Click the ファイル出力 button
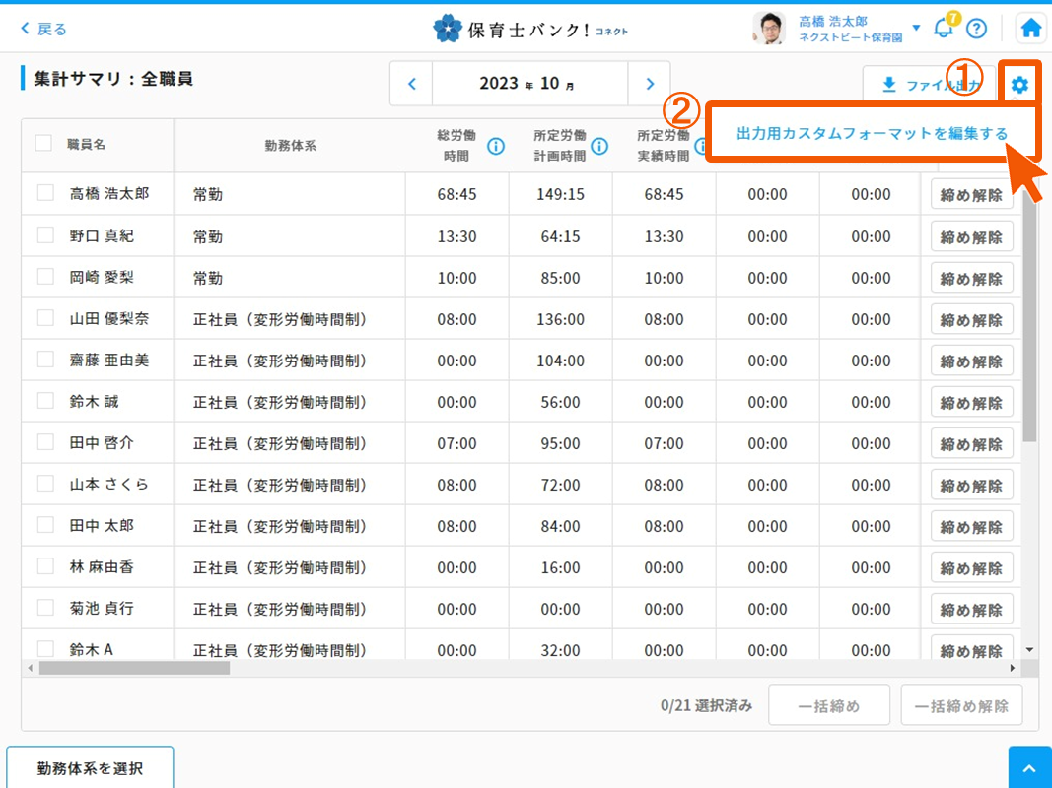Viewport: 1052px width, 788px height. 921,85
